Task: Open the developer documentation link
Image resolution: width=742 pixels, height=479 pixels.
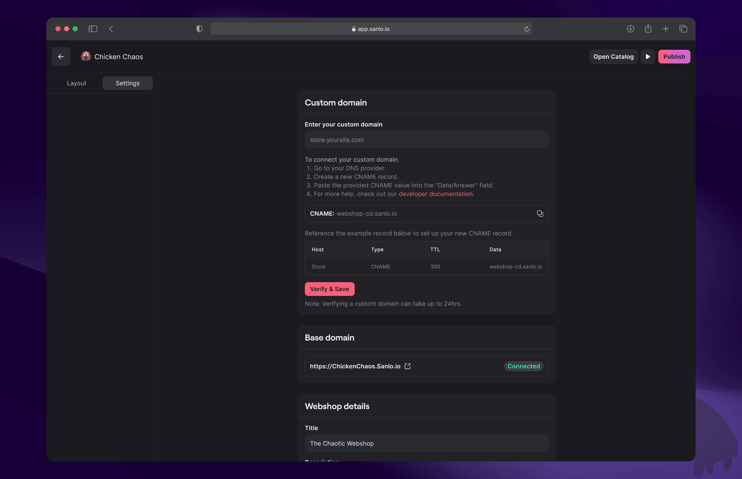Action: click(x=436, y=194)
